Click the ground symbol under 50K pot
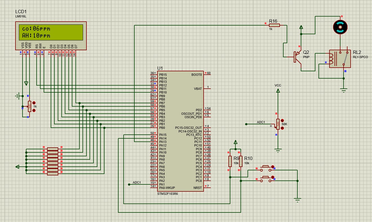The height and width of the screenshot is (222, 372). pyautogui.click(x=278, y=150)
